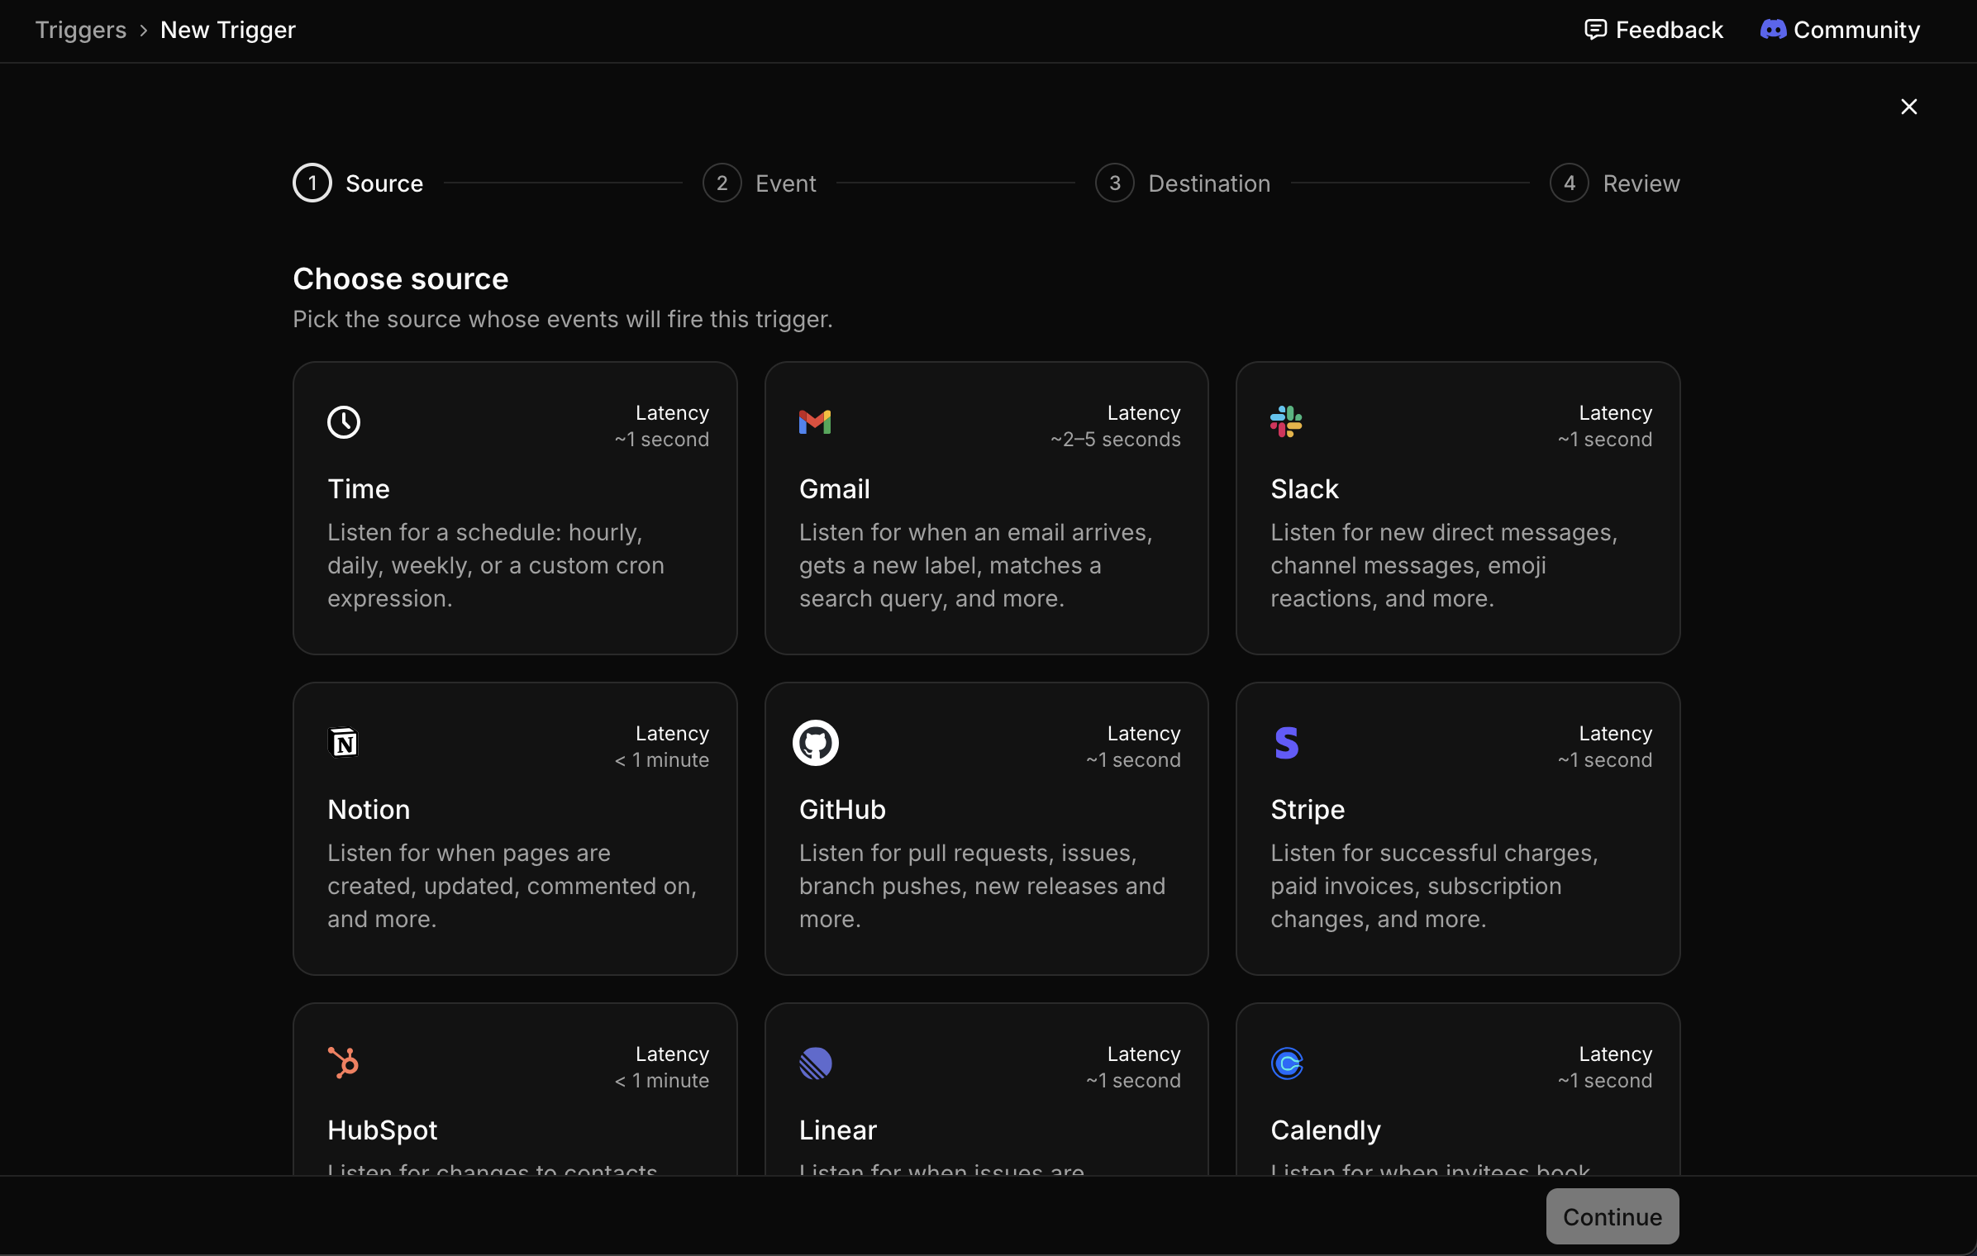
Task: Click the Linear logo icon
Action: point(816,1063)
